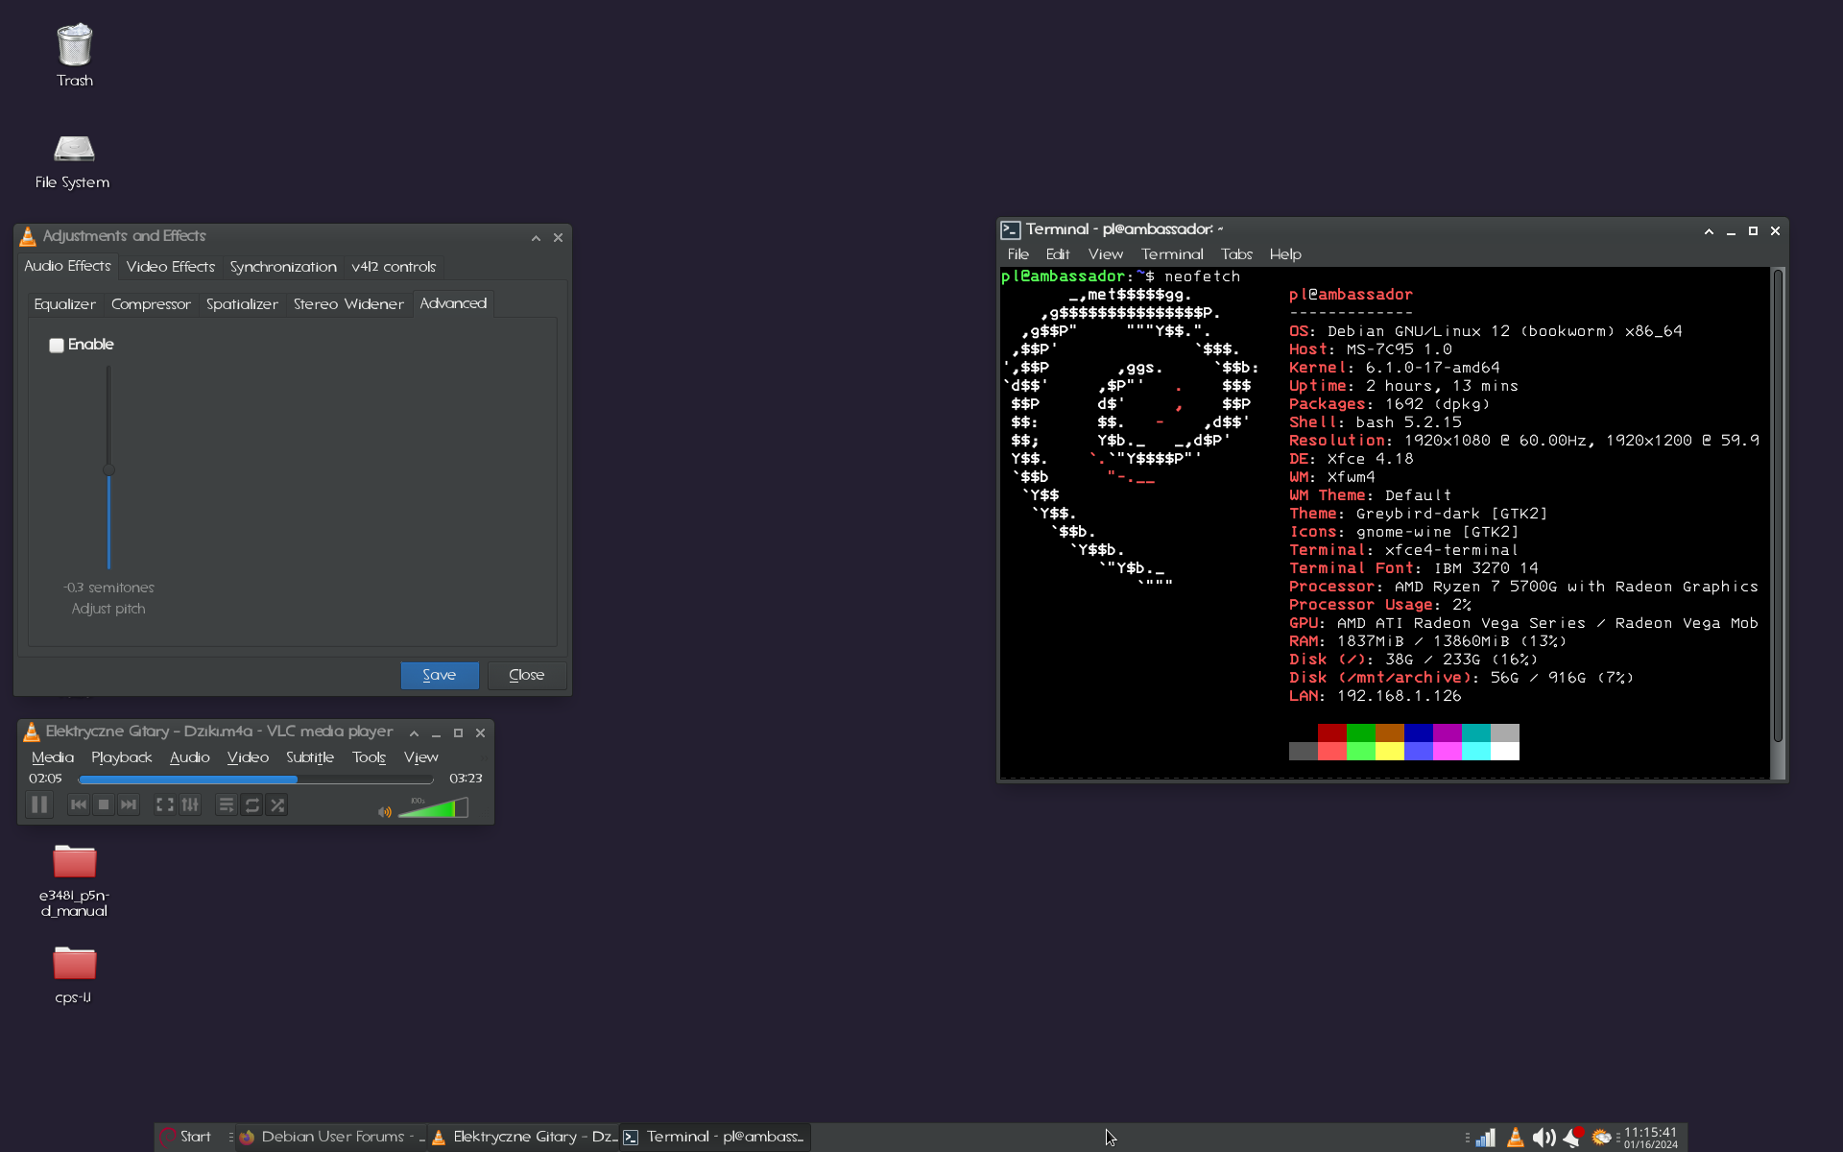Viewport: 1843px width, 1152px height.
Task: Show the VLC playlist
Action: 227,804
